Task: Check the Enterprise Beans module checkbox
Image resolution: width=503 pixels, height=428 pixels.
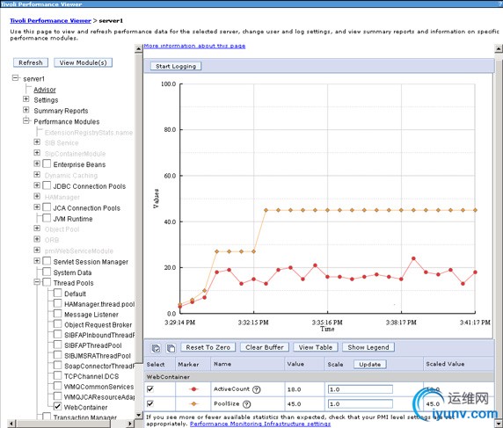Action: coord(47,163)
